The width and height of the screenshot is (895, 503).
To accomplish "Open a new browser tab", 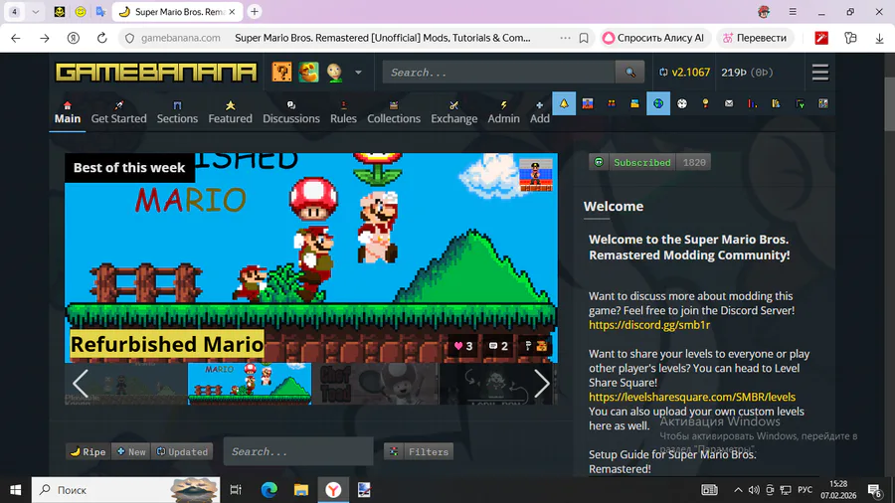I will tap(255, 11).
